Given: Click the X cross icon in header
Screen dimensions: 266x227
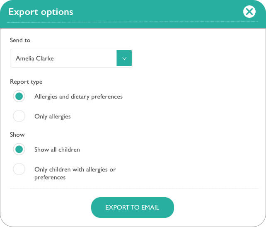Looking at the screenshot, I should (249, 12).
